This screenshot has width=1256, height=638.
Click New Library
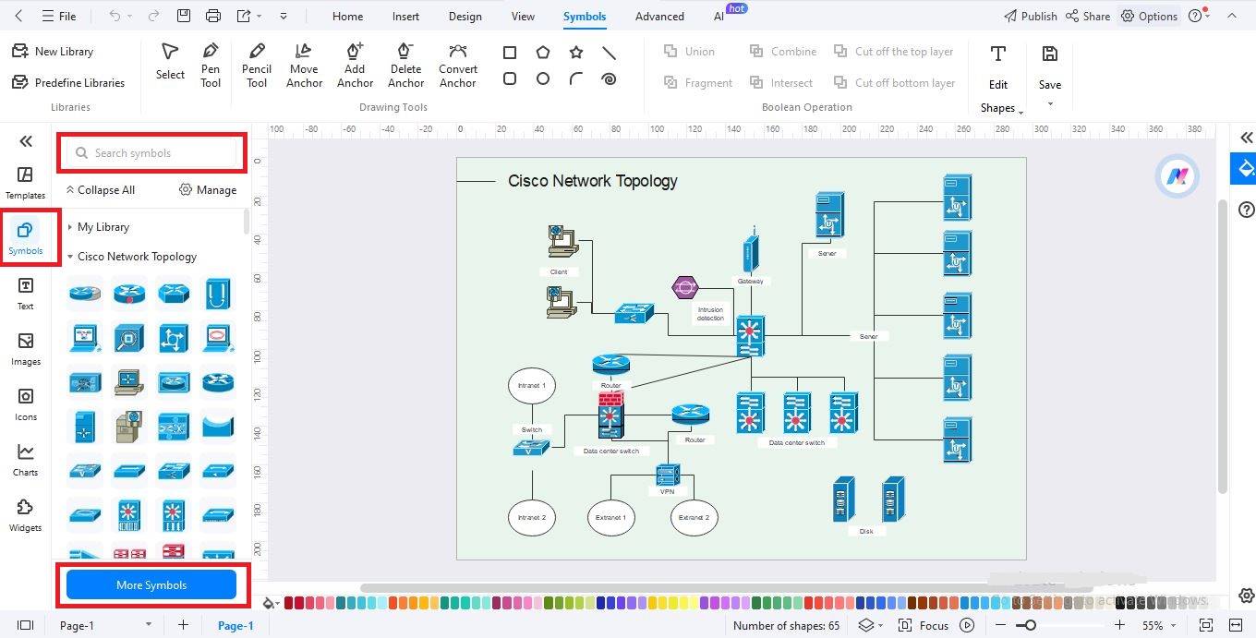tap(54, 52)
